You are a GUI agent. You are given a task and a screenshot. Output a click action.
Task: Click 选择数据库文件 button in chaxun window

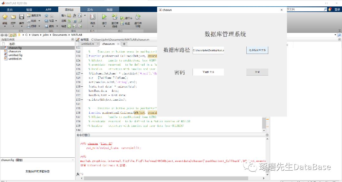[x=257, y=50]
